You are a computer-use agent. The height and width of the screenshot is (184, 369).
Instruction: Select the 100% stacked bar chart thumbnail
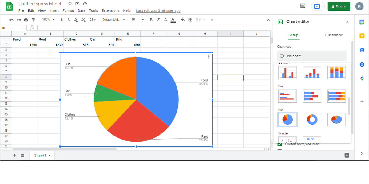click(336, 96)
